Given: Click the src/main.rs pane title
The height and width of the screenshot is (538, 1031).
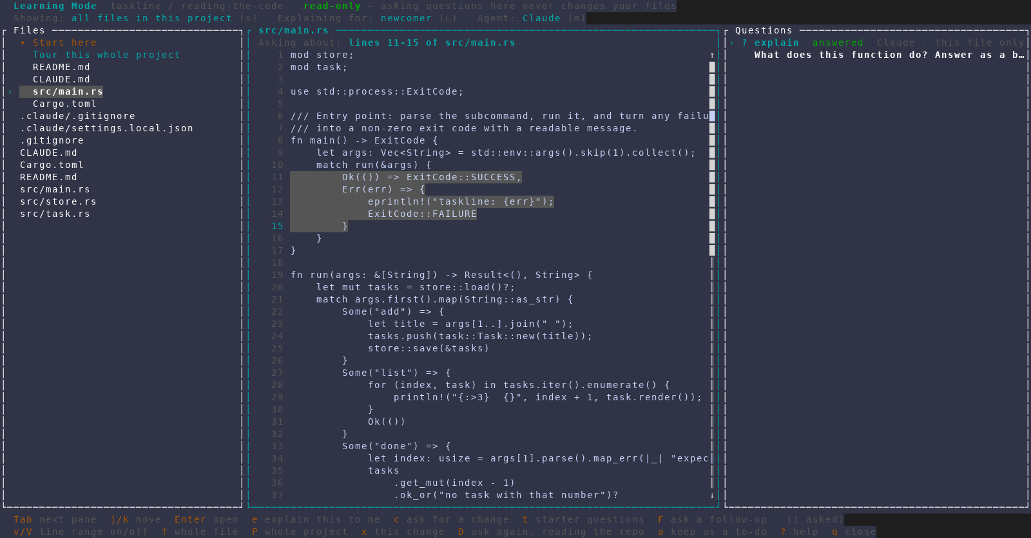Looking at the screenshot, I should point(293,31).
